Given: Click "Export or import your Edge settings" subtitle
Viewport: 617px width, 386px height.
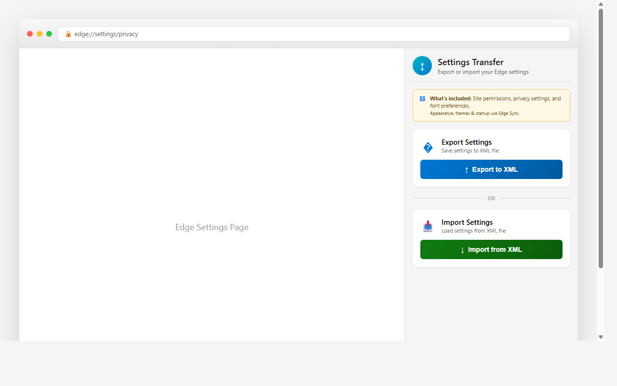Looking at the screenshot, I should click(483, 72).
